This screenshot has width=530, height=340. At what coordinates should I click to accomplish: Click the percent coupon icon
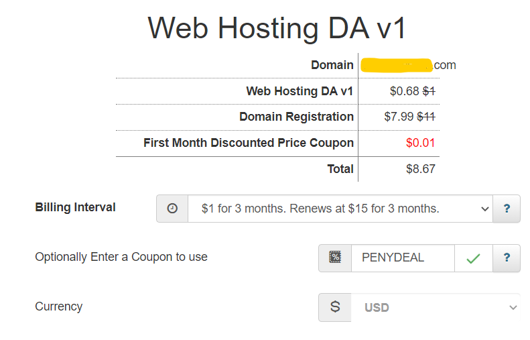click(x=335, y=258)
